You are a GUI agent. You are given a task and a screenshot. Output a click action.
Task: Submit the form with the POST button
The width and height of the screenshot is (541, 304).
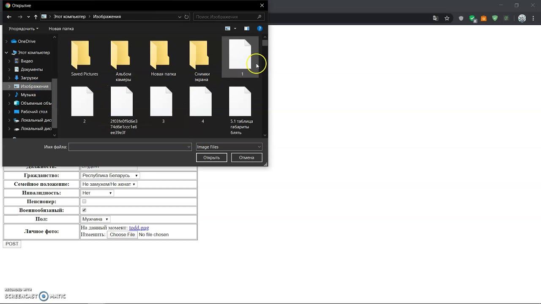pyautogui.click(x=12, y=244)
